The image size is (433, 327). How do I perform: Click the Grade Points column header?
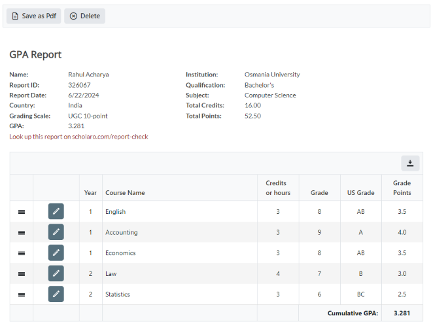[402, 188]
